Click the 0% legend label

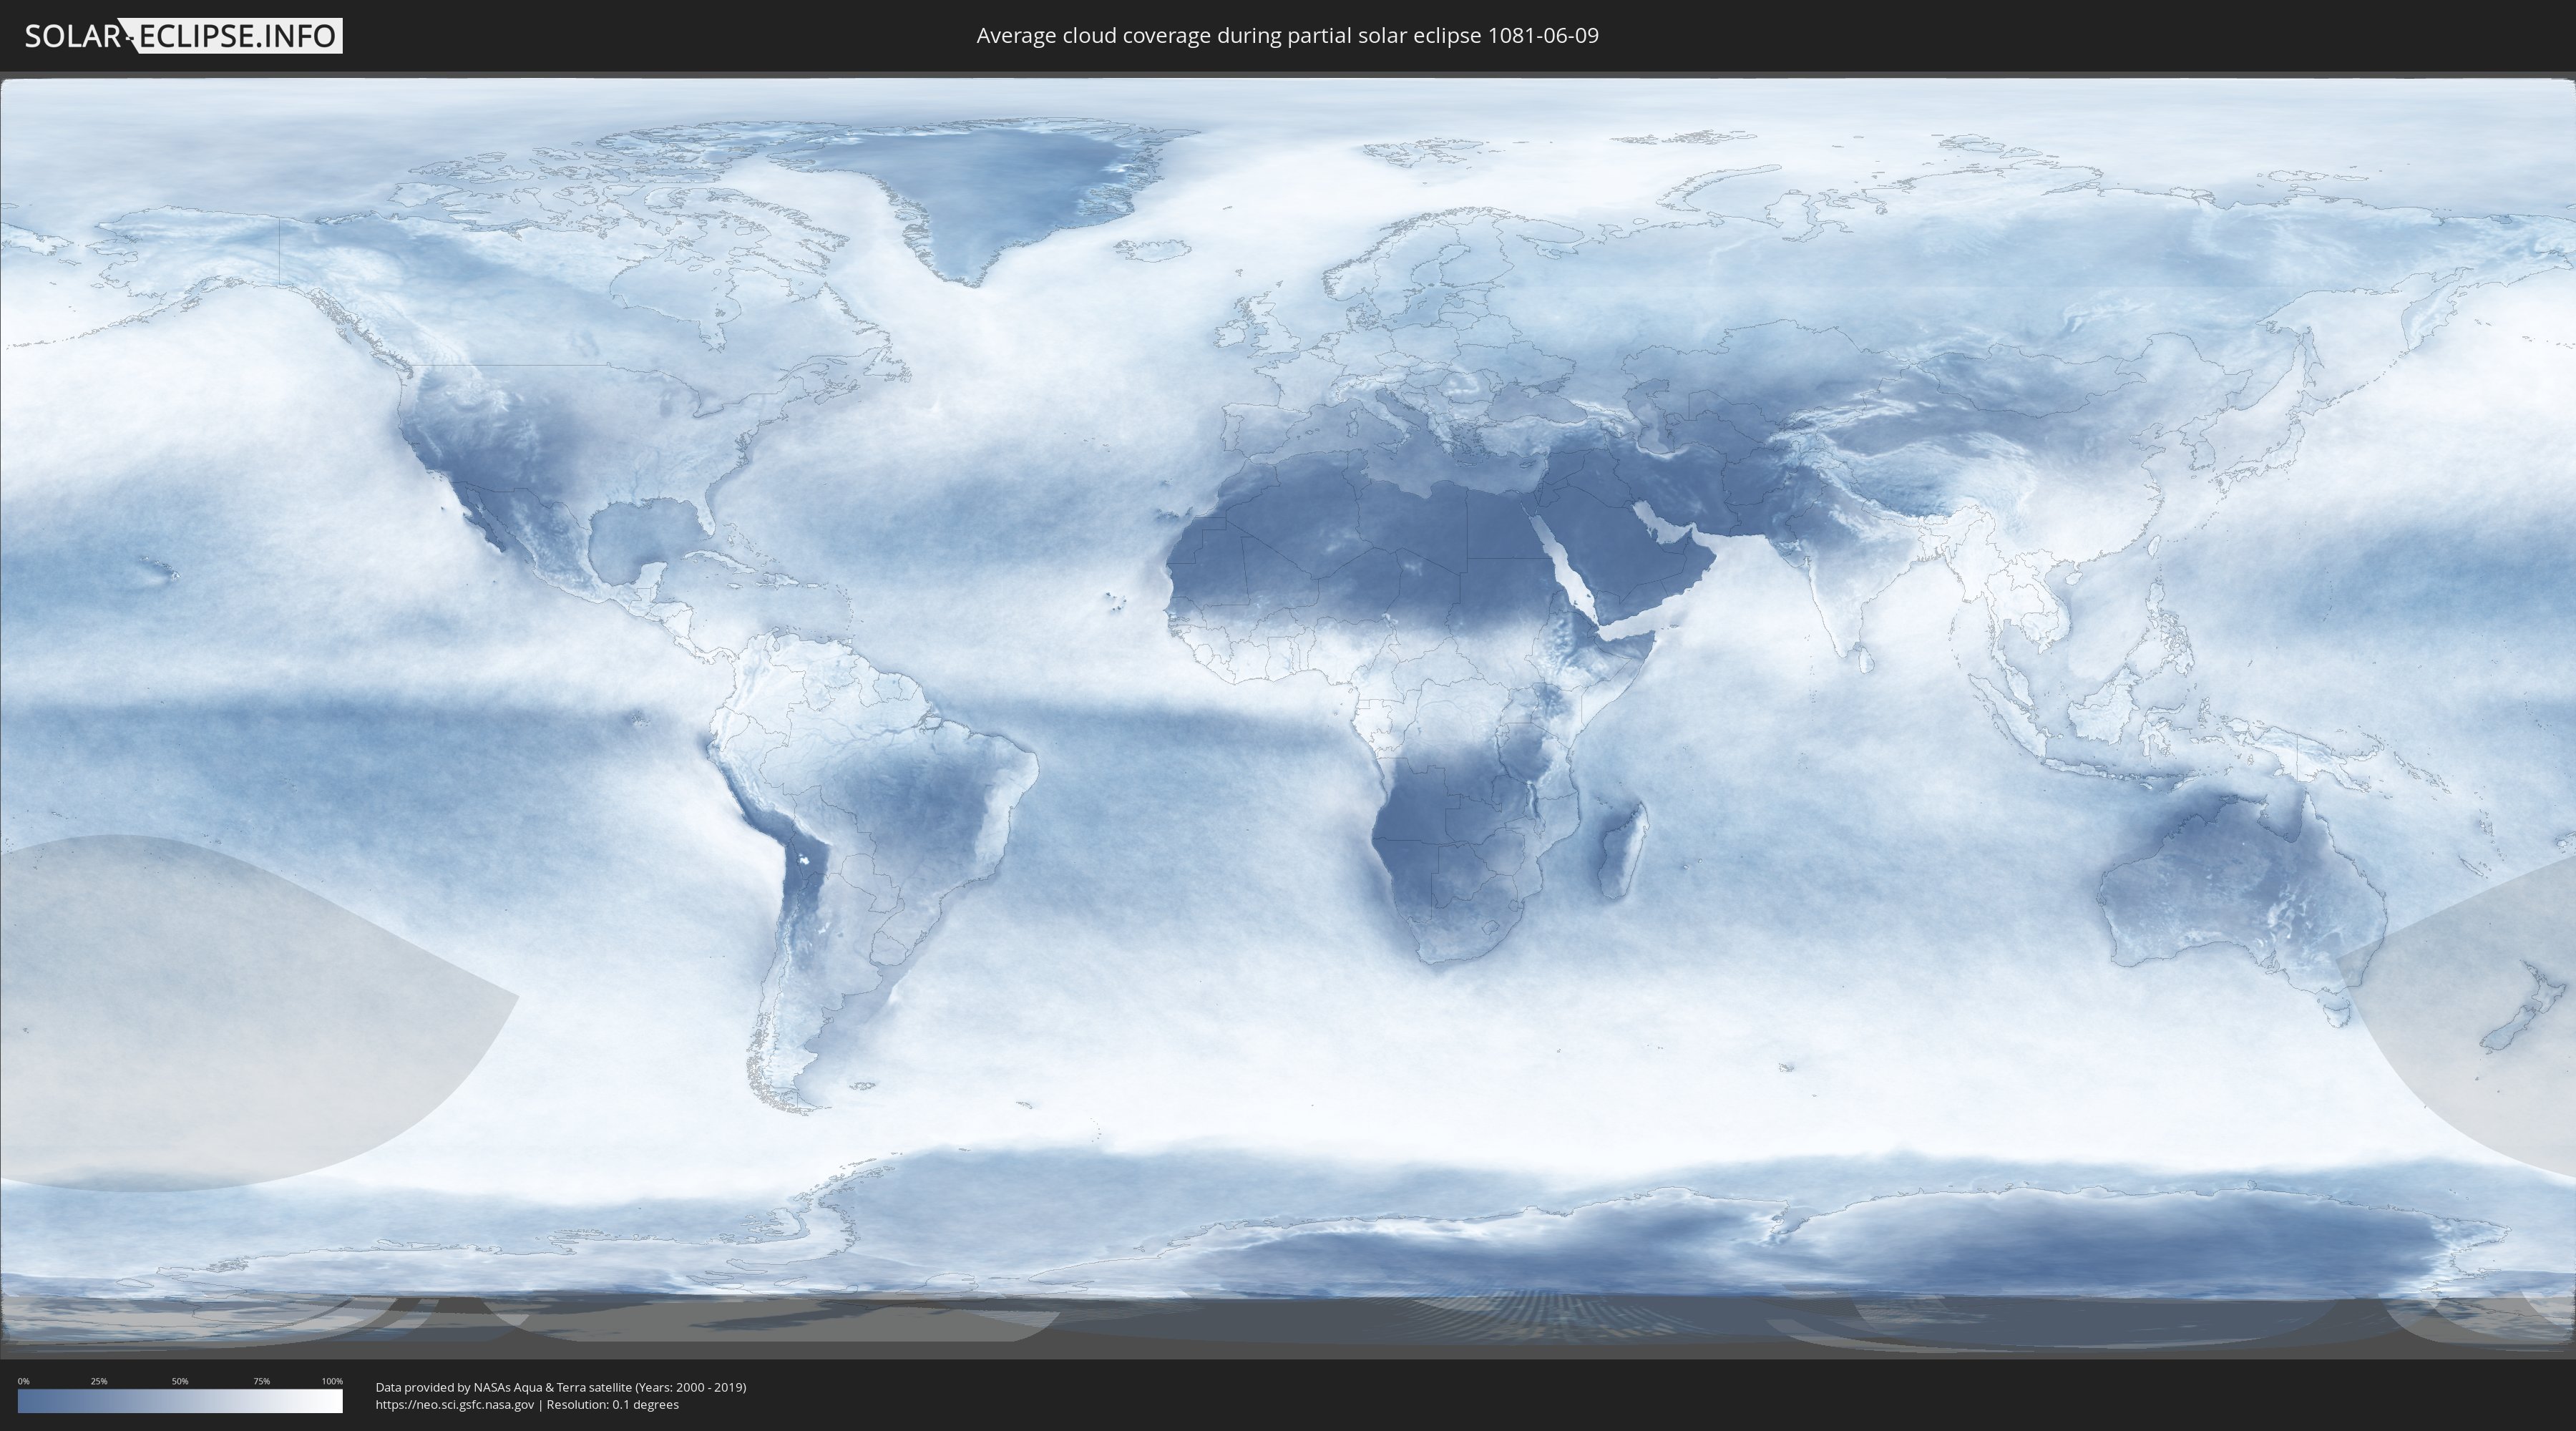click(x=23, y=1381)
